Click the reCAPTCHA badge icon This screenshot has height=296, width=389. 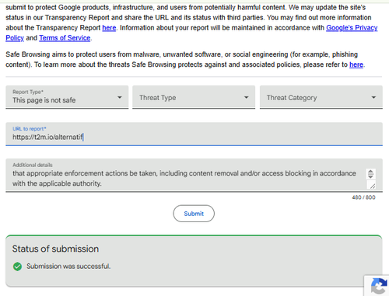click(379, 286)
